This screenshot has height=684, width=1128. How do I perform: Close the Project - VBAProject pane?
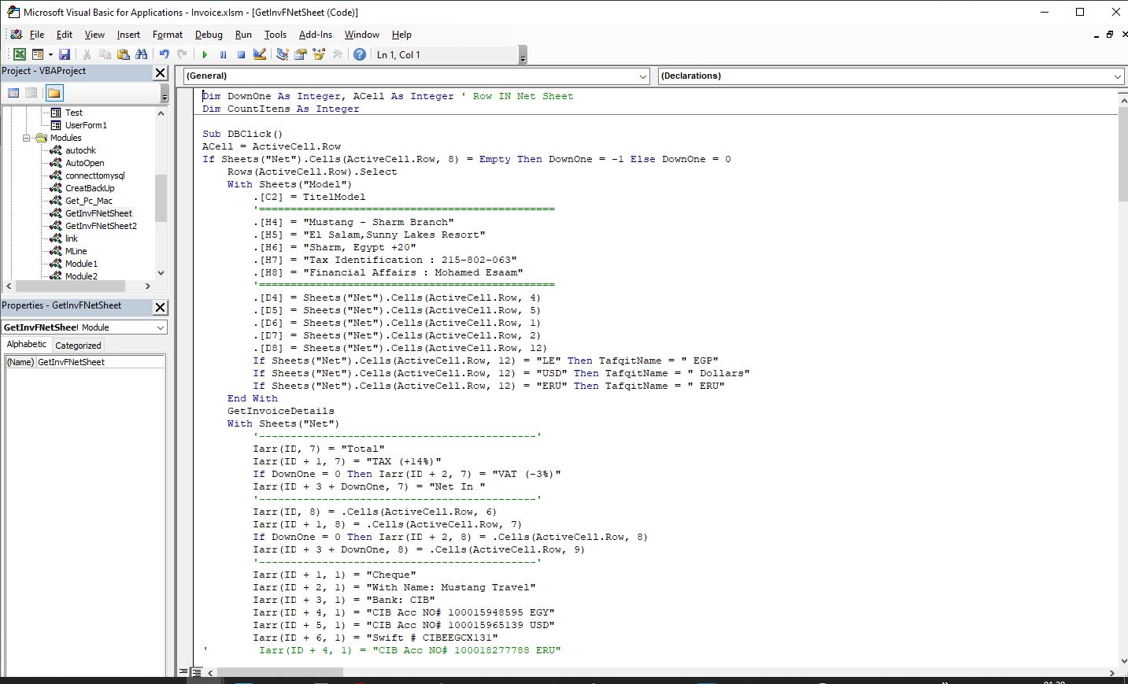click(160, 72)
